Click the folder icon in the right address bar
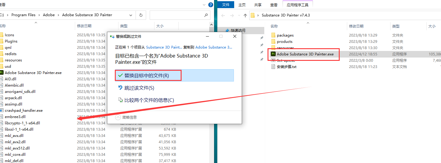Screen dimensions: 441x163 pyautogui.click(x=253, y=15)
